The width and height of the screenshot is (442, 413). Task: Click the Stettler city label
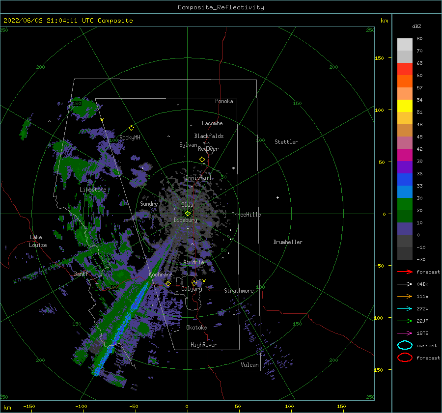coord(286,142)
